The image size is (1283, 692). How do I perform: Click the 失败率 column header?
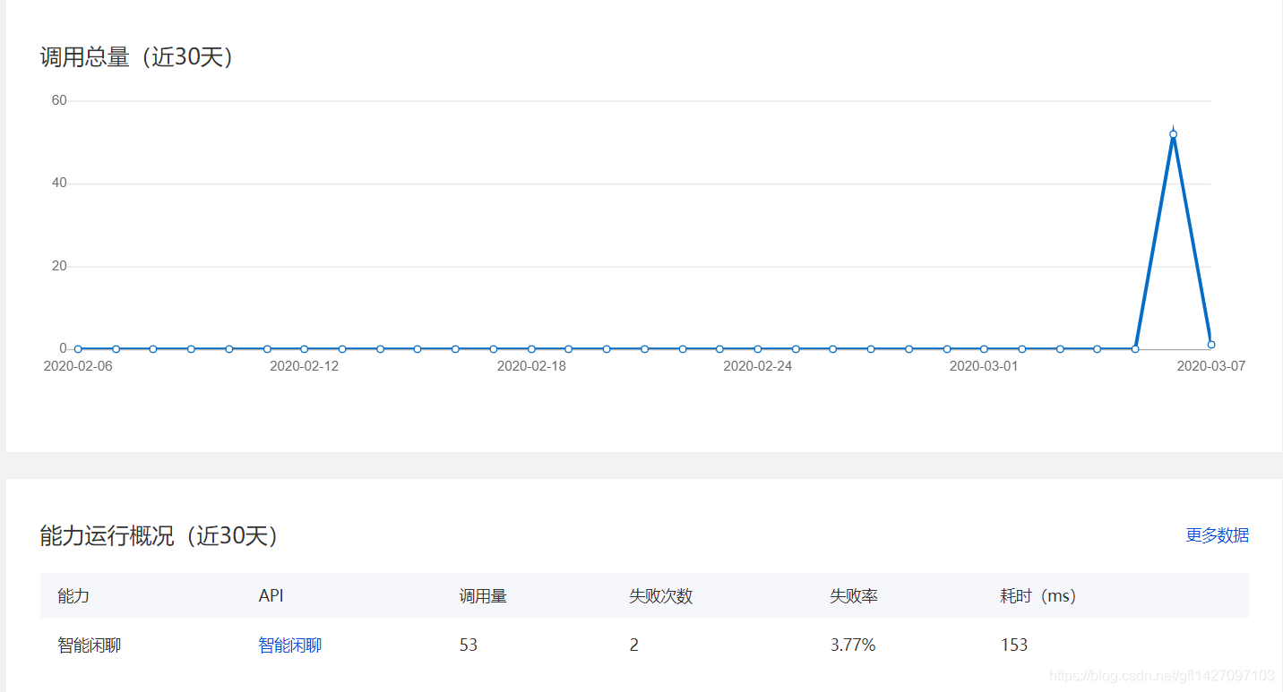(854, 595)
